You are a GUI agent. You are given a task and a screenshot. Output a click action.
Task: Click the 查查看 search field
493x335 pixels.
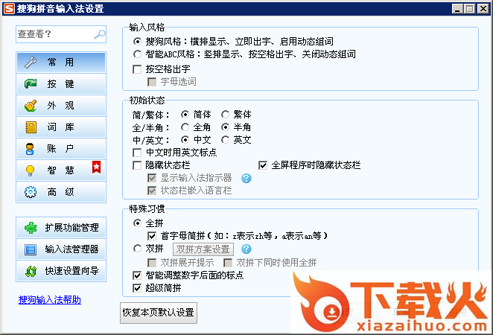pyautogui.click(x=61, y=34)
